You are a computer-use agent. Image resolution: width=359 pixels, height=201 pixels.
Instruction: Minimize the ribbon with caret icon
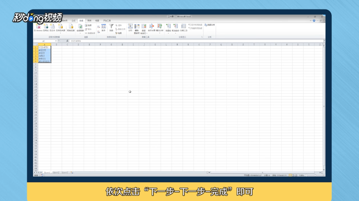tap(311, 21)
